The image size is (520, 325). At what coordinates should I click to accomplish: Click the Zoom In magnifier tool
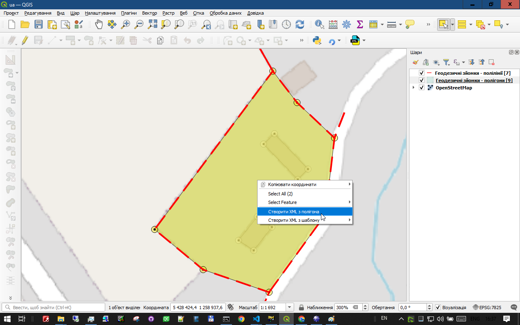[x=126, y=24]
